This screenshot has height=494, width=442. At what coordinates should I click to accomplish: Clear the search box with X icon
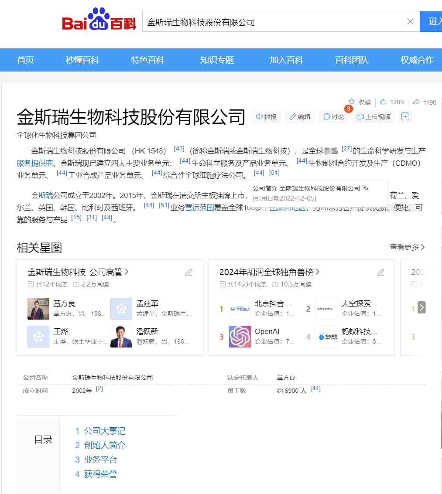coord(410,21)
